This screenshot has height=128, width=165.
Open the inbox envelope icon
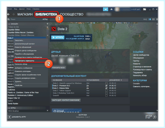pos(111,9)
